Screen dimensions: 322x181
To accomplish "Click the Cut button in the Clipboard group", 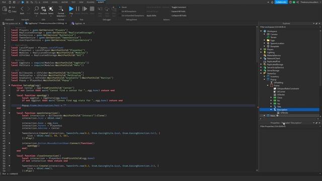I will click(12, 7).
